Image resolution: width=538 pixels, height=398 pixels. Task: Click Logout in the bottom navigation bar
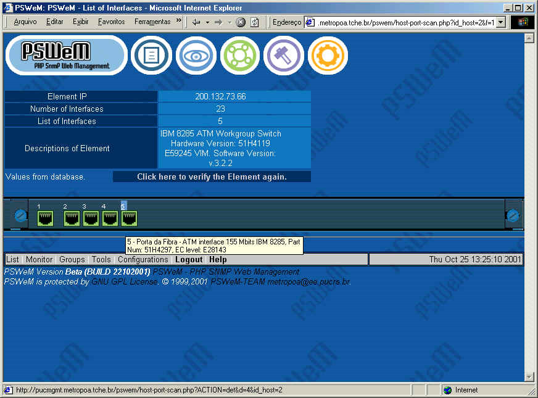pos(189,260)
